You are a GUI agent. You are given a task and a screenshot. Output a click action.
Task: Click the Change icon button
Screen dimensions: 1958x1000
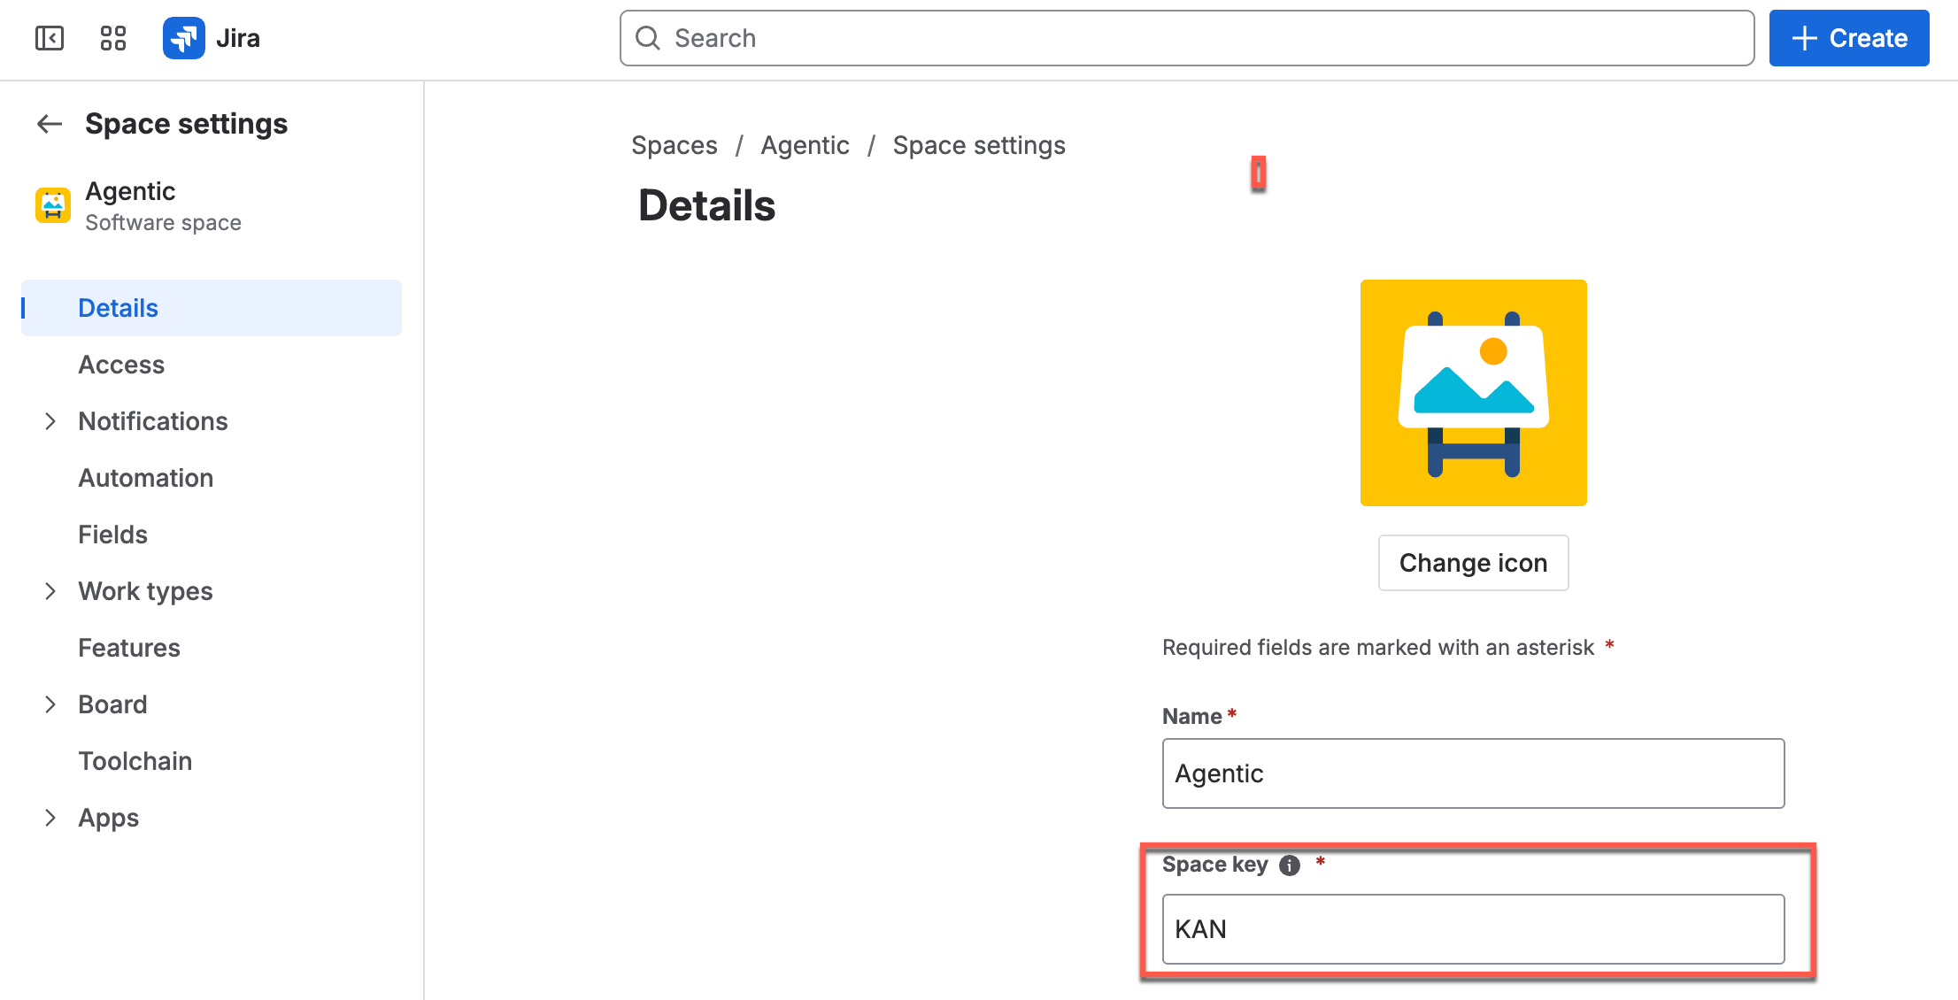[x=1474, y=563]
